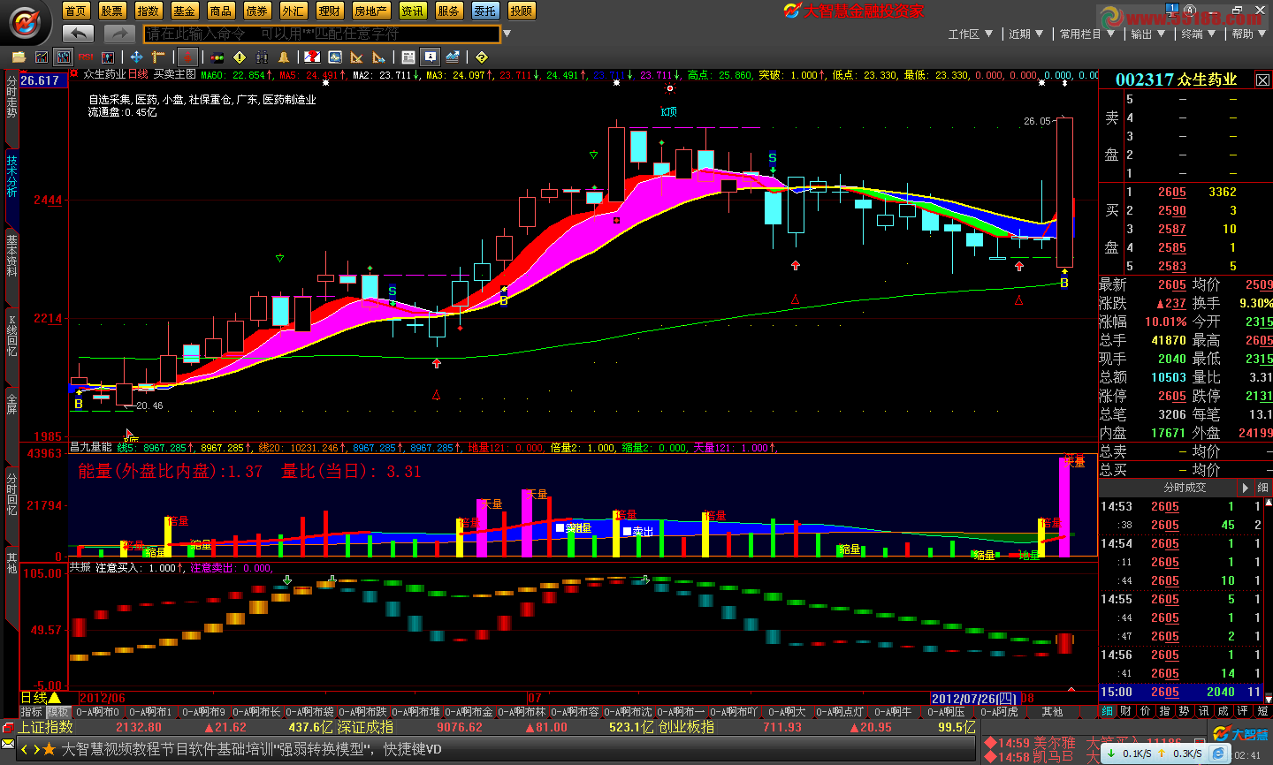Click the 深证成指 index label
The height and width of the screenshot is (765, 1273).
click(x=365, y=727)
